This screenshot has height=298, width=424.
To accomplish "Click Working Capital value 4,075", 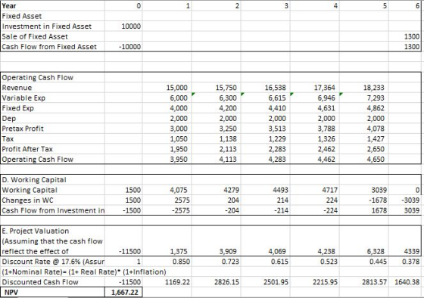I will [x=179, y=190].
